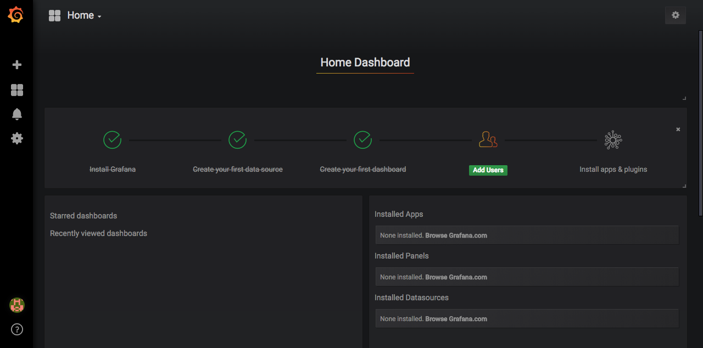Click the Install Grafana step label
The height and width of the screenshot is (348, 703).
tap(113, 170)
